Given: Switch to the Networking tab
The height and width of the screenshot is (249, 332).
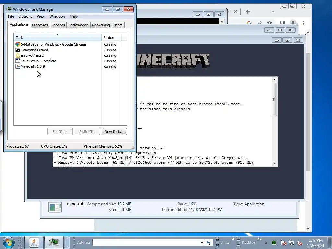Looking at the screenshot, I should 101,25.
